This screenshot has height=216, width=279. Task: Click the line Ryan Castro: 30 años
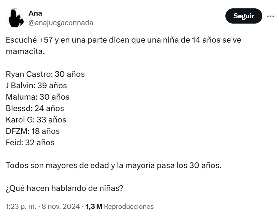pos(45,74)
